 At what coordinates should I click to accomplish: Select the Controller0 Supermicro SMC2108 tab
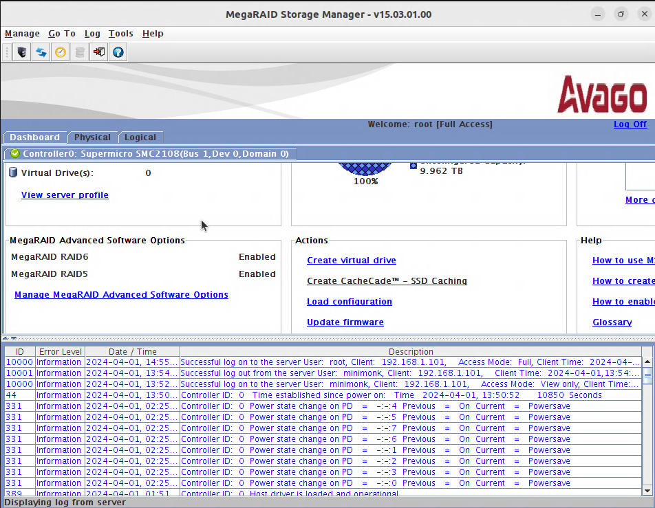(x=151, y=153)
